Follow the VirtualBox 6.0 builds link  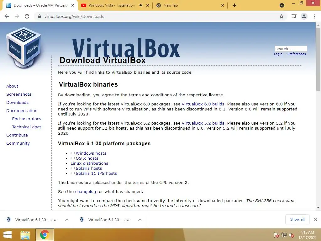pyautogui.click(x=203, y=104)
